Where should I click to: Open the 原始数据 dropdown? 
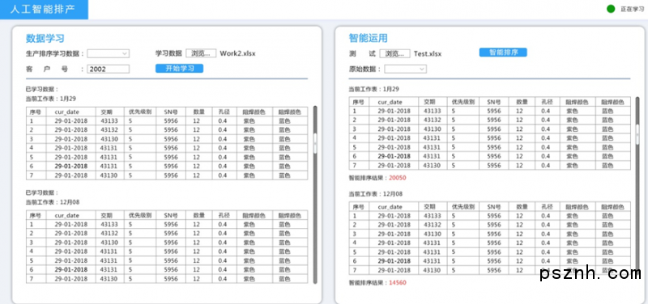[x=406, y=70]
